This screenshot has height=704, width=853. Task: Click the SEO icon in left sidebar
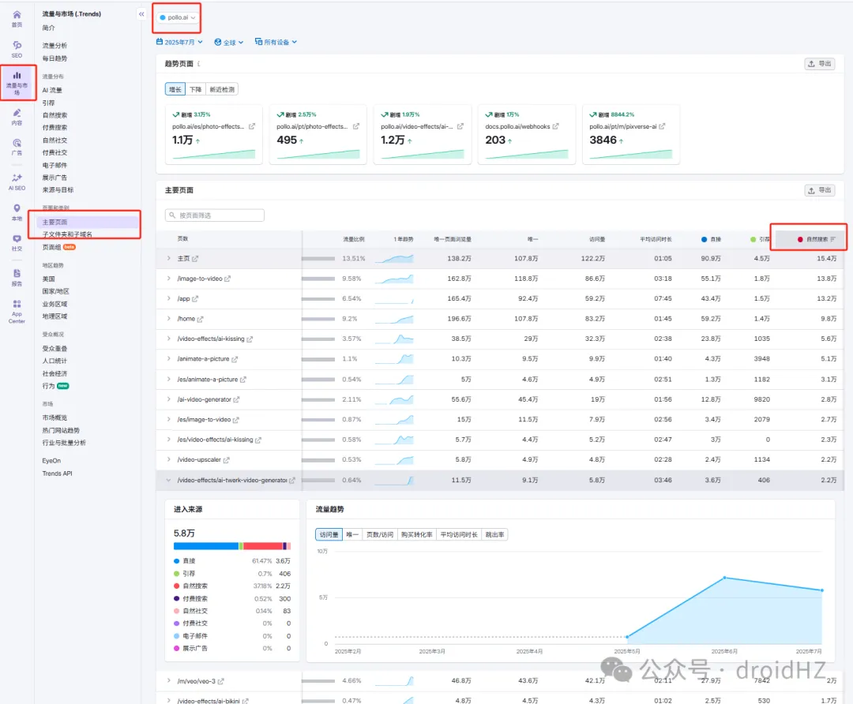(x=17, y=49)
